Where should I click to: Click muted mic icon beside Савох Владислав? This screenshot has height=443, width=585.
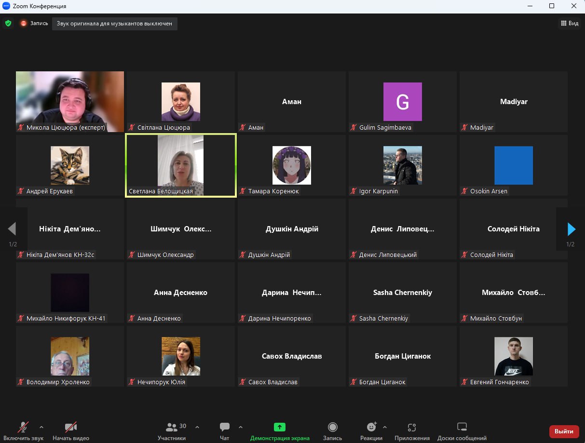tap(243, 382)
